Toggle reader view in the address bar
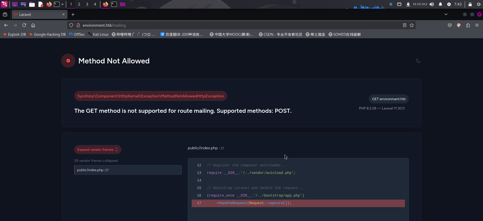This screenshot has height=221, width=483. point(405,25)
